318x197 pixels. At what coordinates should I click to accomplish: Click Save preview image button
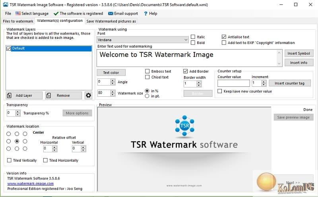[293, 117]
